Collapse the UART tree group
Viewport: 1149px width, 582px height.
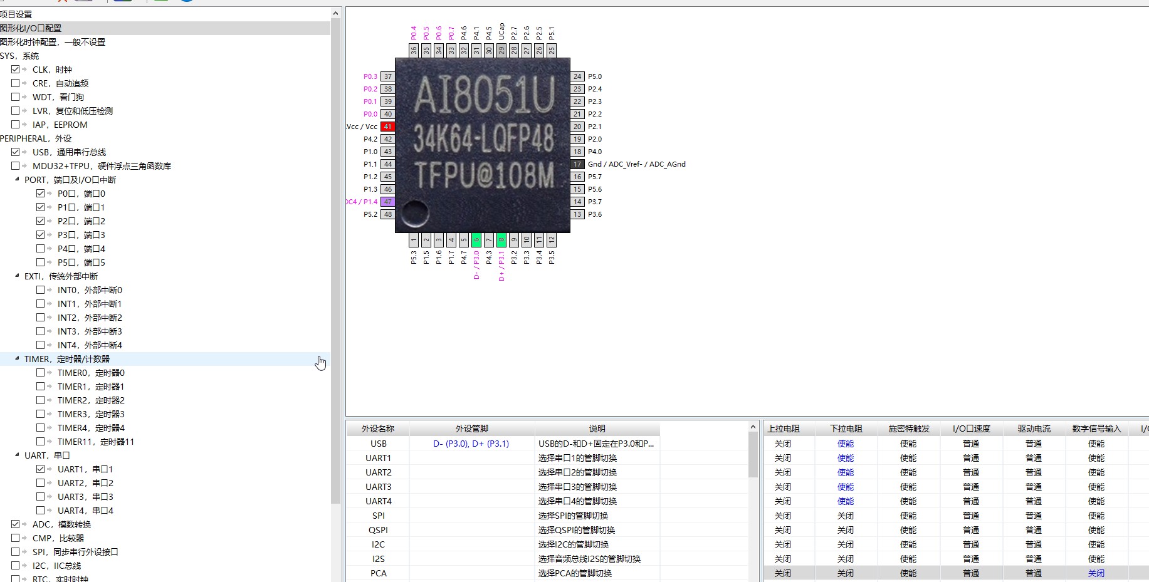coord(17,455)
